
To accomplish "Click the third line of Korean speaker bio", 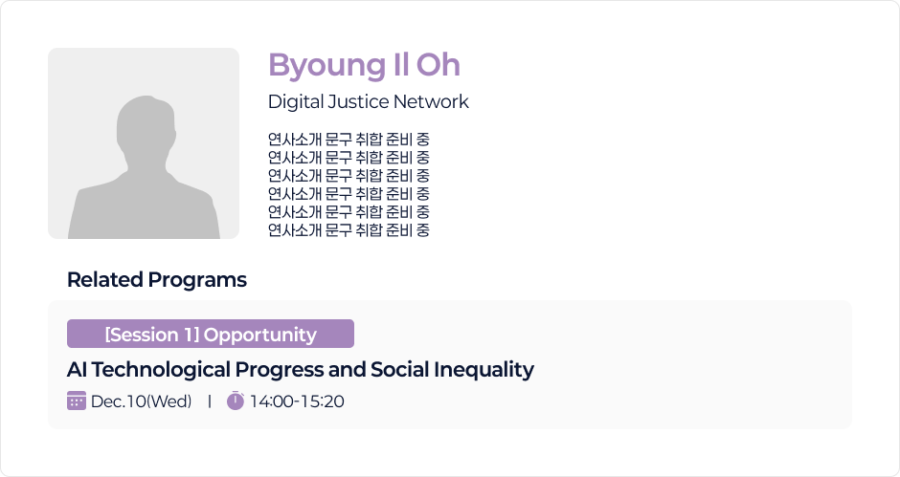I will pos(349,176).
